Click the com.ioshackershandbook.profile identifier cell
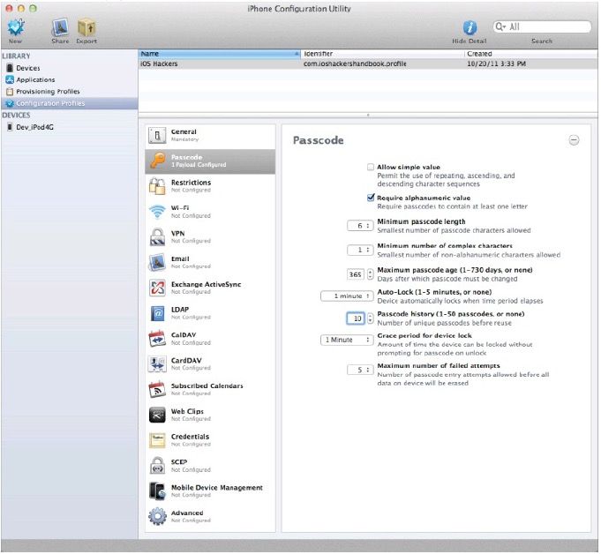The height and width of the screenshot is (554, 601). coord(355,64)
